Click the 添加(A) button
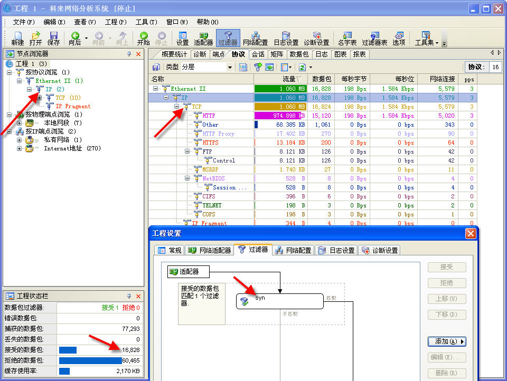Screen dimensions: 507x381 (447, 341)
